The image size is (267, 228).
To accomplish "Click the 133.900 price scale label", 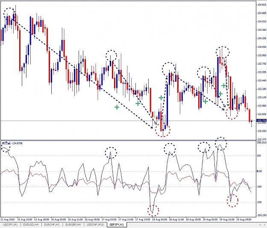I will [x=262, y=55].
